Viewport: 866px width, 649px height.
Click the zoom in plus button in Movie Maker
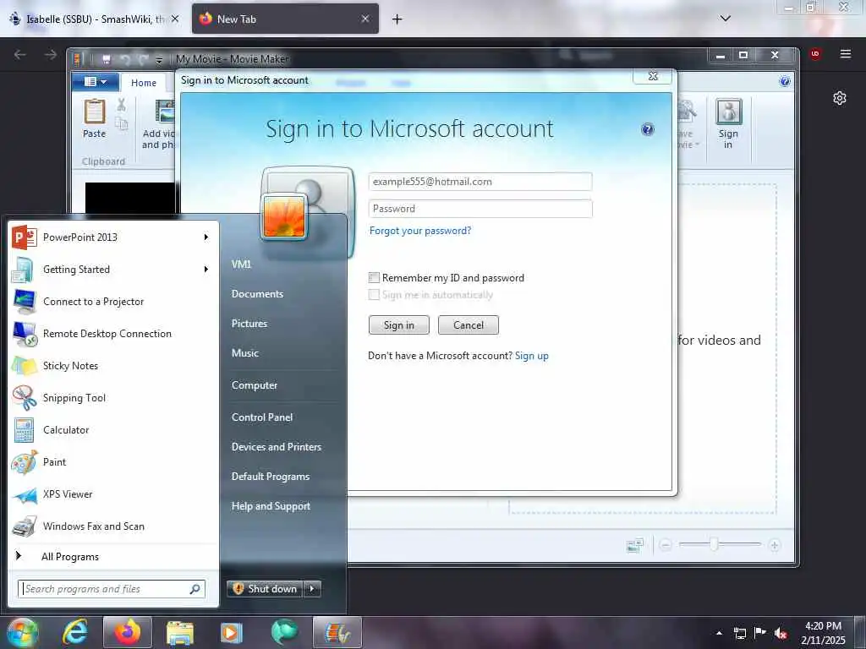tap(775, 545)
